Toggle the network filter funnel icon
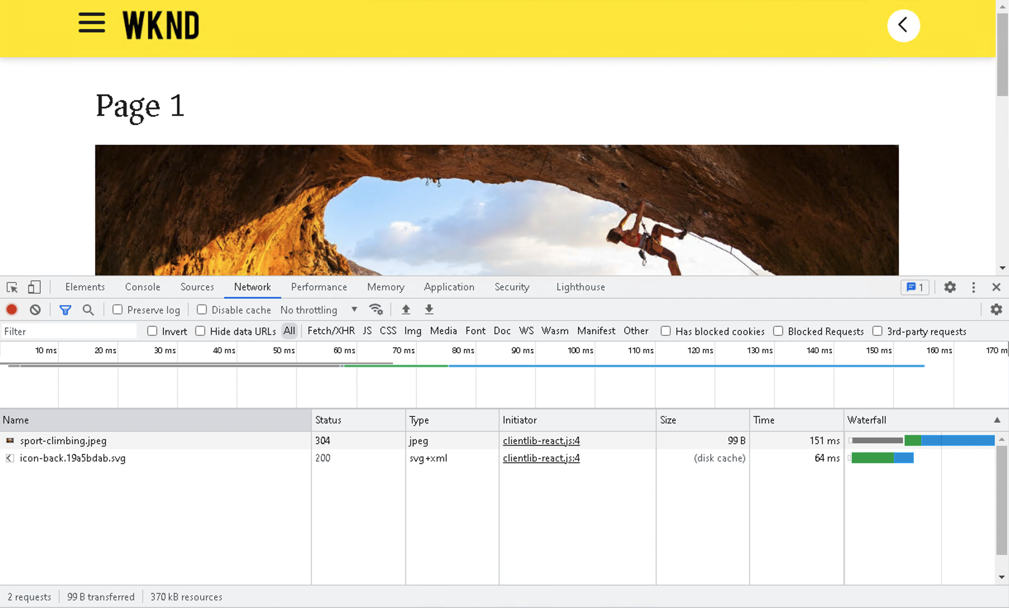1009x608 pixels. (65, 309)
